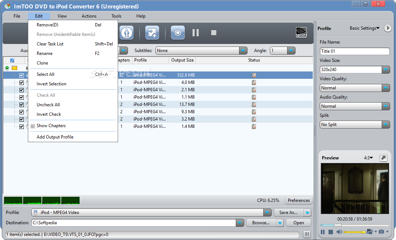396x240 pixels.
Task: Click the status icon in the 9.3 MB row
Action: click(254, 111)
